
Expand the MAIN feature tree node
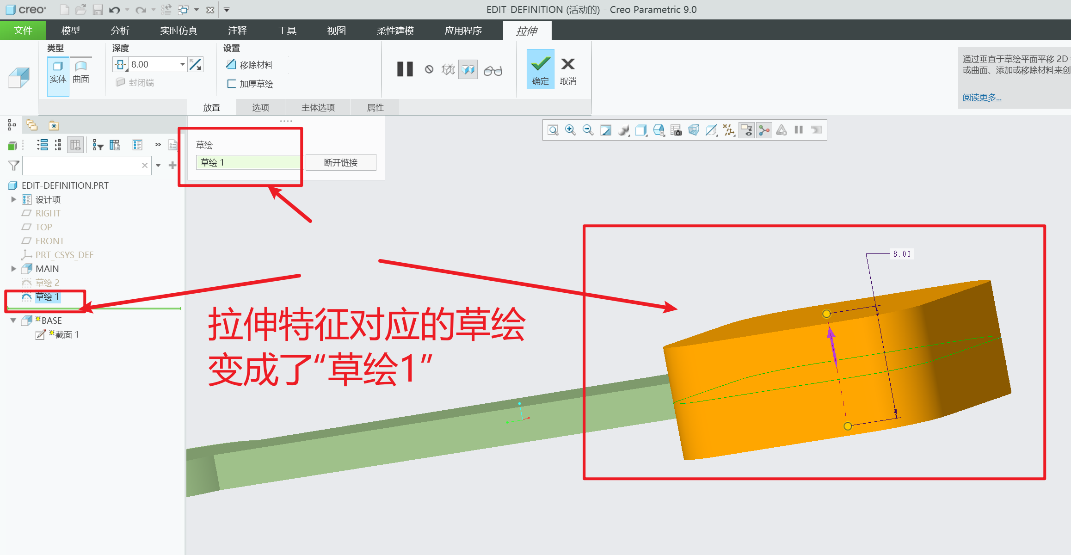(13, 269)
